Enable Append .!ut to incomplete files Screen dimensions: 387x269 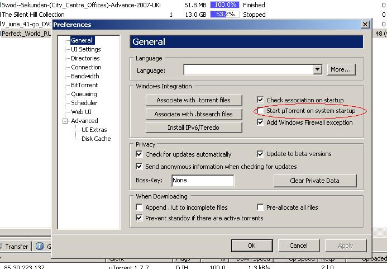coord(139,207)
